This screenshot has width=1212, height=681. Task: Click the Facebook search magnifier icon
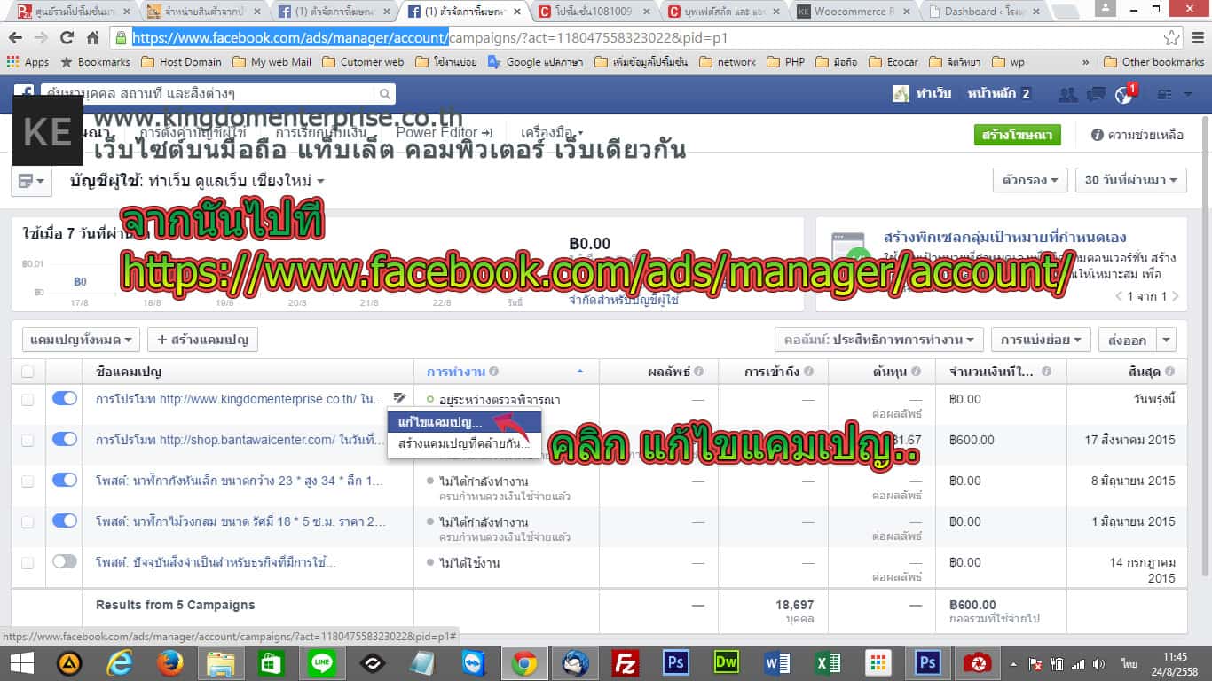[x=385, y=94]
